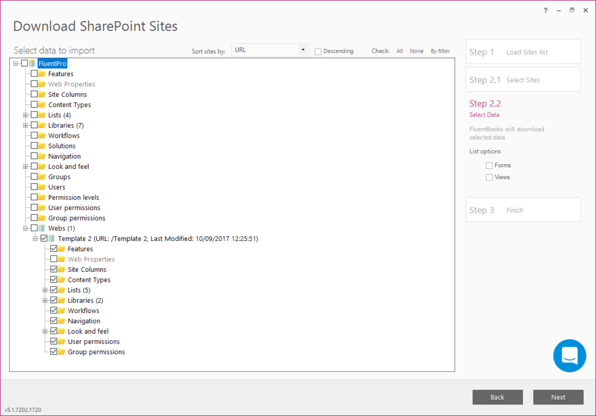Screen dimensions: 596x416
Task: Enable the Views list option
Action: [x=489, y=178]
